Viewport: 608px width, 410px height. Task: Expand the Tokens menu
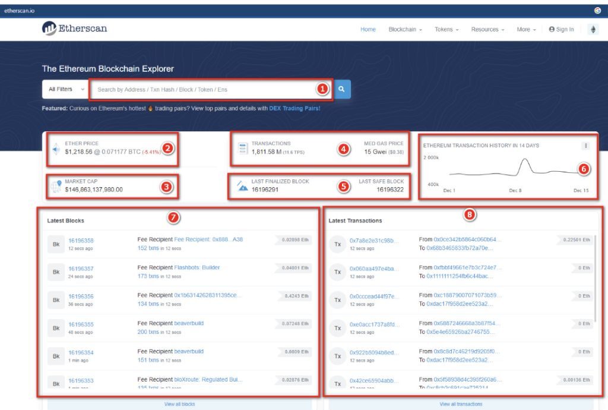(446, 30)
